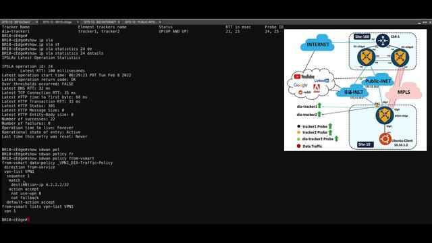Click 'show sdwan policy from-vsmart' command line
The image size is (432, 243).
(x=48, y=159)
